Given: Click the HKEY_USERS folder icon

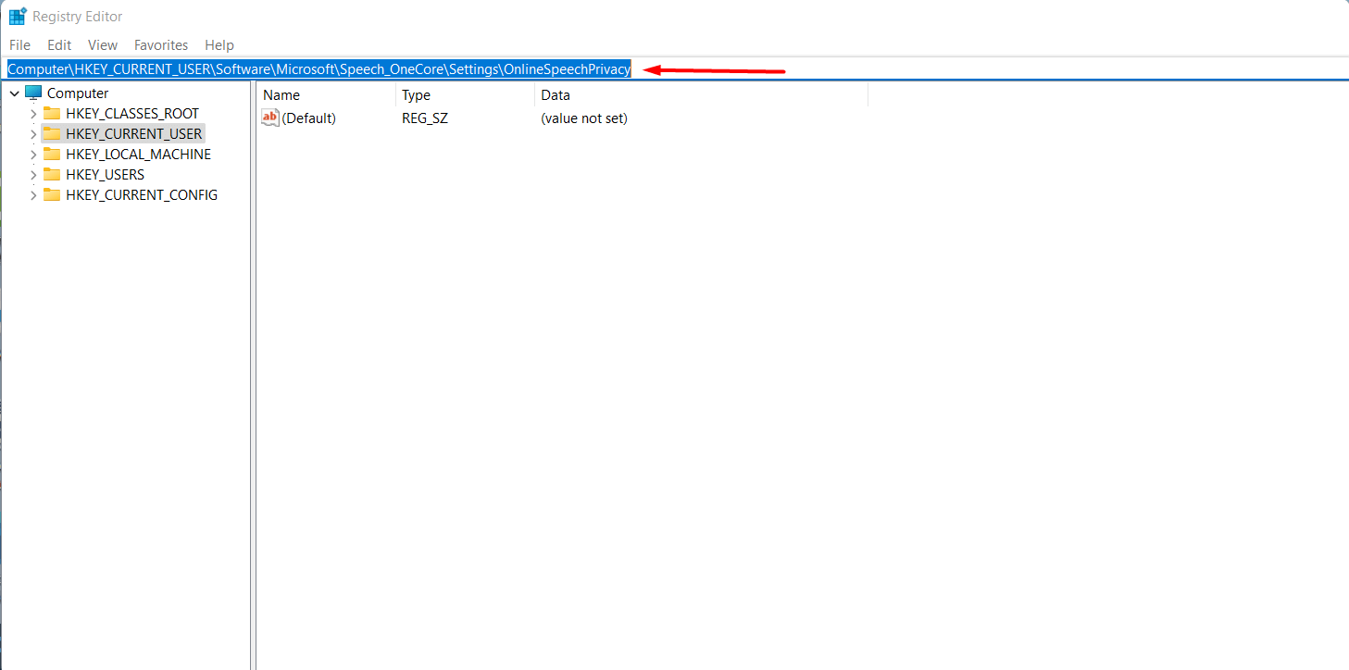Looking at the screenshot, I should point(54,174).
